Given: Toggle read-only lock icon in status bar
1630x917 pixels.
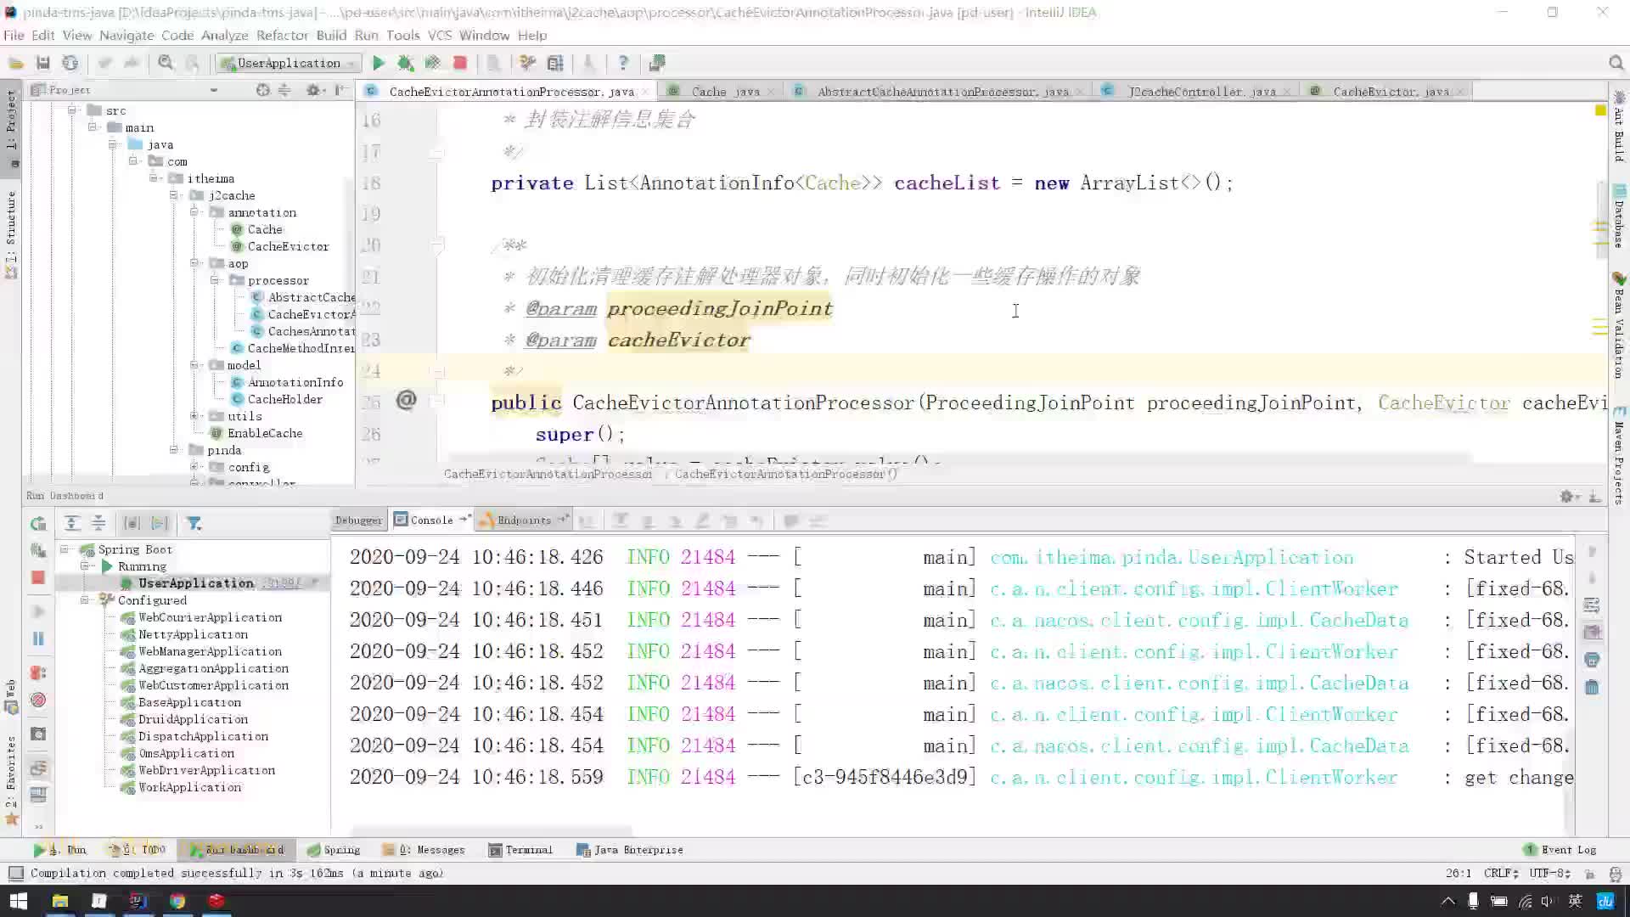Looking at the screenshot, I should [x=1589, y=874].
